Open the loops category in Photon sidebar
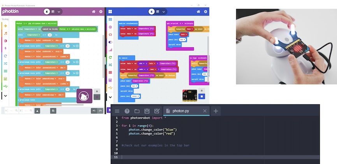Image resolution: width=337 pixels, height=164 pixels. coord(5,56)
